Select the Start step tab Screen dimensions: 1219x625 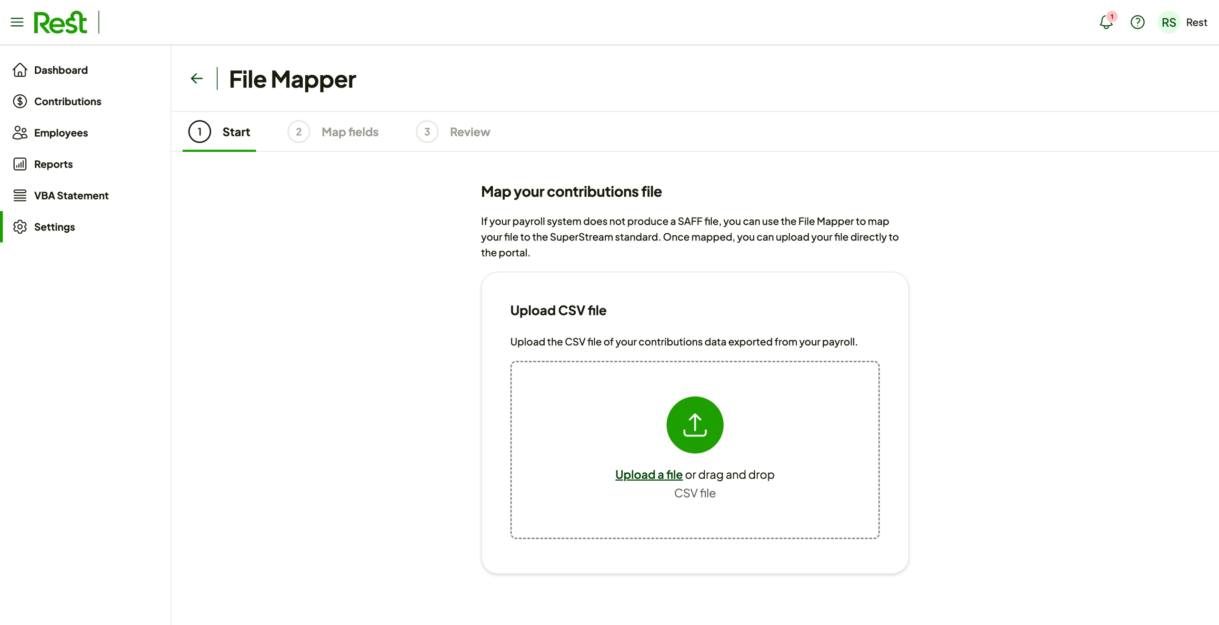click(220, 132)
